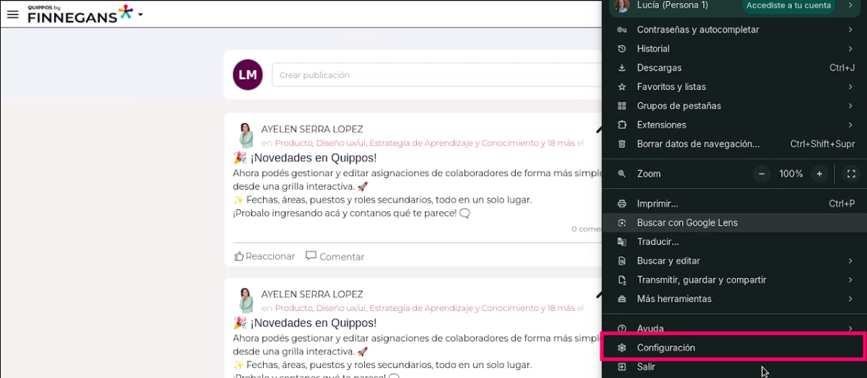The height and width of the screenshot is (378, 867).
Task: Click the Reaccionar button on the post
Action: point(265,256)
